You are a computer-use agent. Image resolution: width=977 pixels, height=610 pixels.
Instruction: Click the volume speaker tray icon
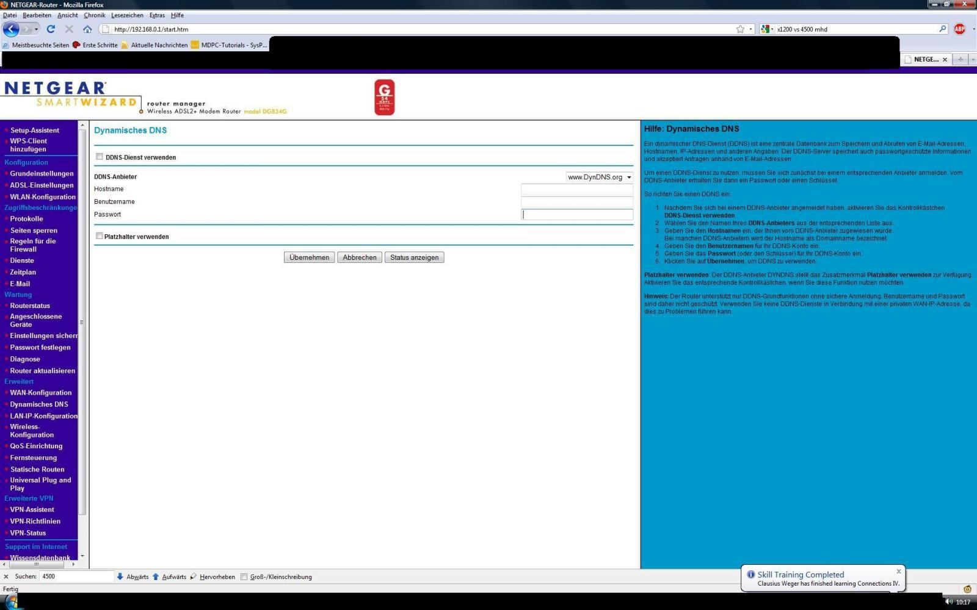pyautogui.click(x=948, y=601)
